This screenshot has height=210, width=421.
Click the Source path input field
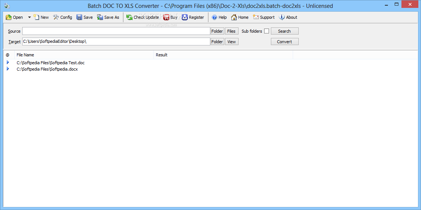pos(116,31)
